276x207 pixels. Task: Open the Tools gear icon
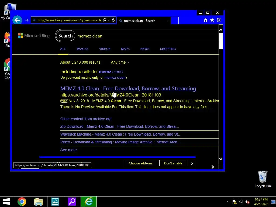pyautogui.click(x=219, y=20)
